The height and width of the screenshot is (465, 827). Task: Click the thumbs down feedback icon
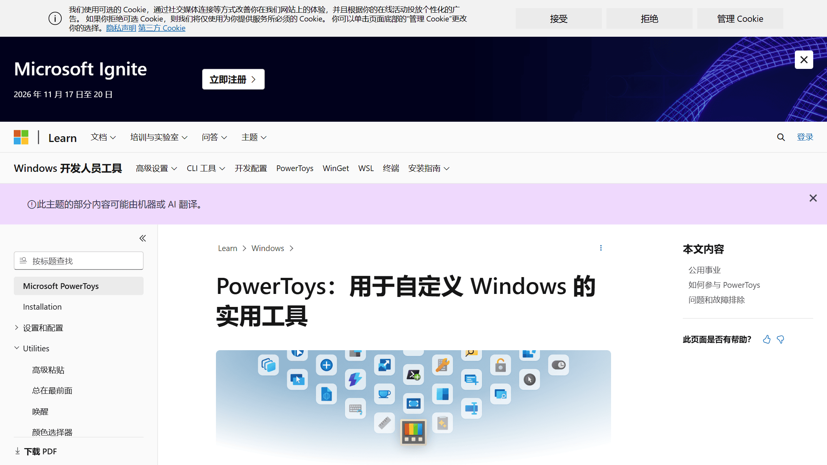780,339
